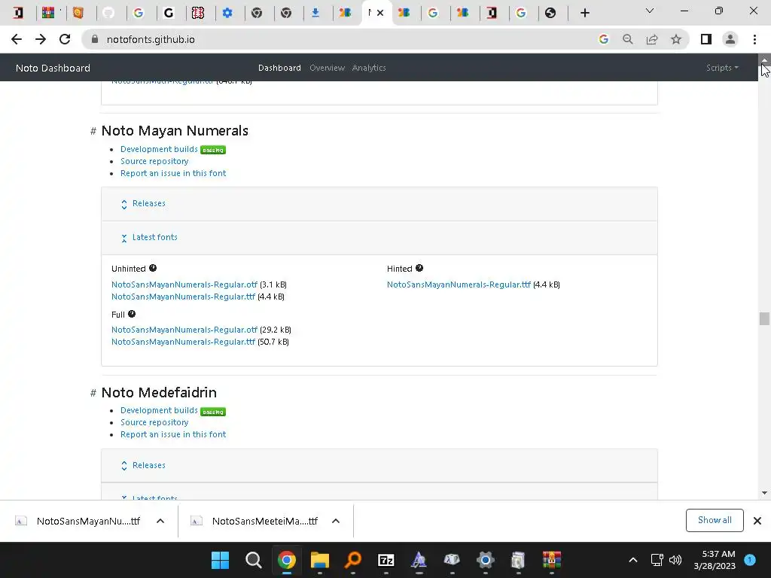Click the # anchor for Noto Medefaidrin
771x578 pixels.
click(x=93, y=393)
